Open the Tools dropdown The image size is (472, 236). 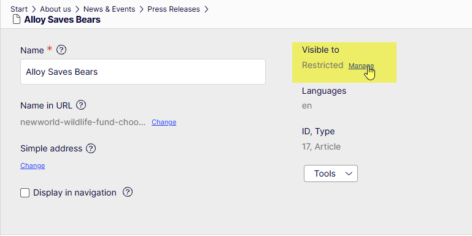tap(330, 173)
